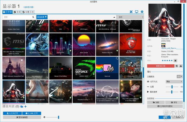
Task: Click the brightness contrast icon near bottom slider
Action: 45,117
